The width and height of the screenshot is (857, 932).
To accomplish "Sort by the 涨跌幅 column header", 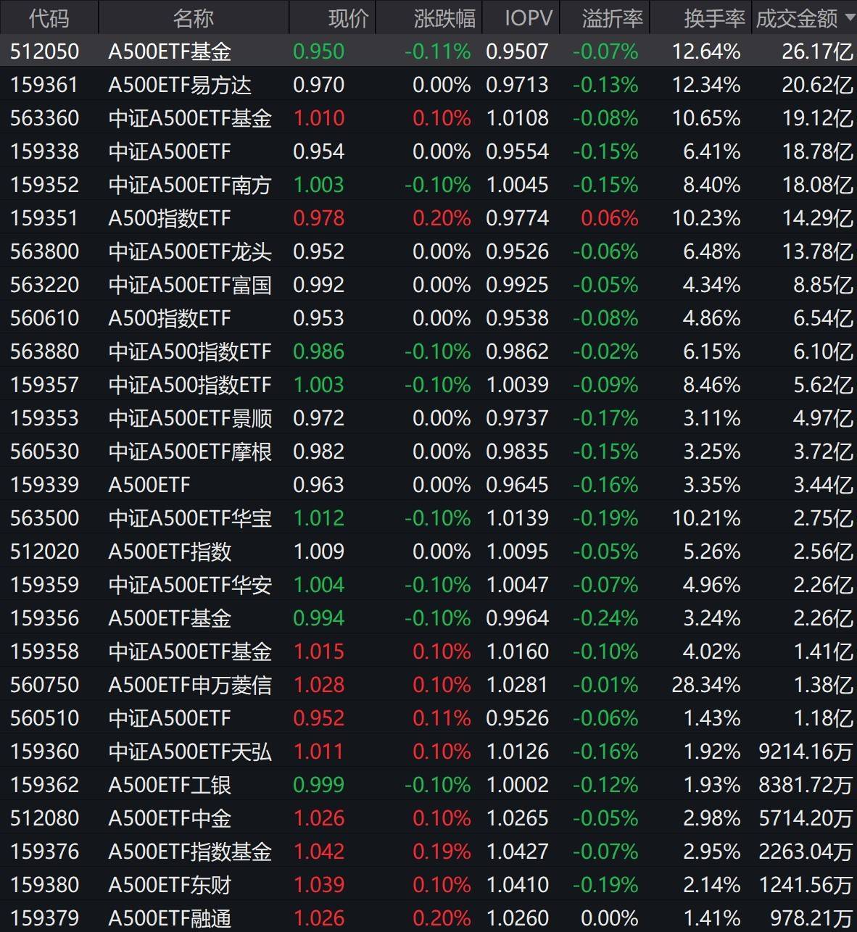I will pos(444,18).
